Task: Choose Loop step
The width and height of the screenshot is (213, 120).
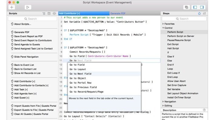Action: coord(170,69)
